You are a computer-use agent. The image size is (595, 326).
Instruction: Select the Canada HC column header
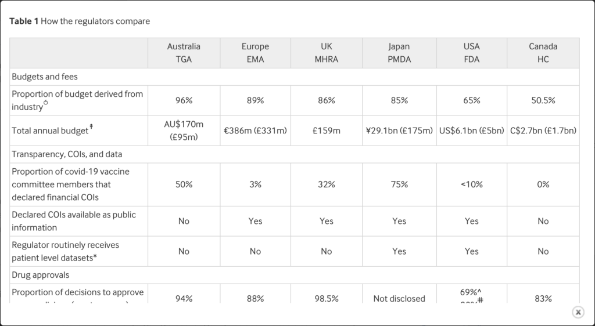pyautogui.click(x=543, y=53)
